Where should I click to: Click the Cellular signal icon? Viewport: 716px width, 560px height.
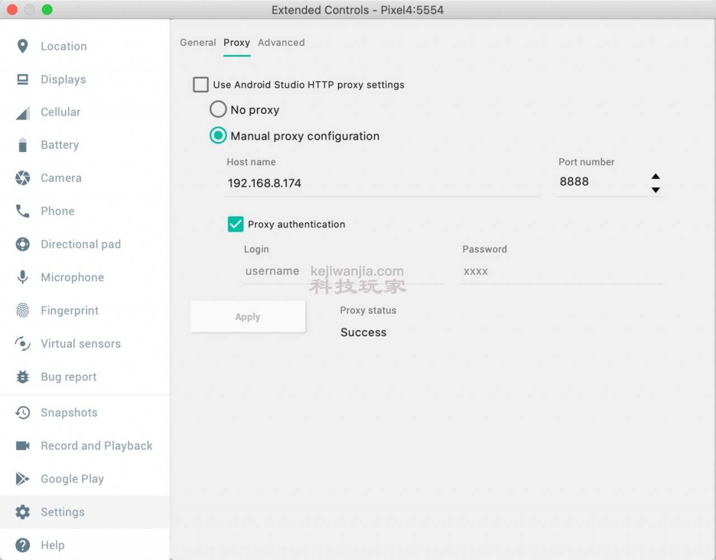22,112
